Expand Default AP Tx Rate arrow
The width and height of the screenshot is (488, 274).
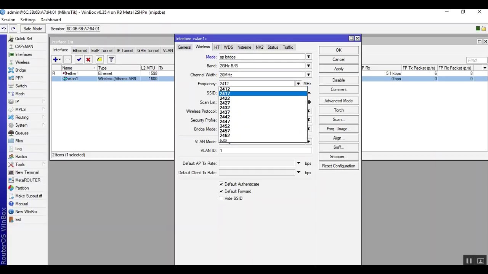(x=299, y=163)
